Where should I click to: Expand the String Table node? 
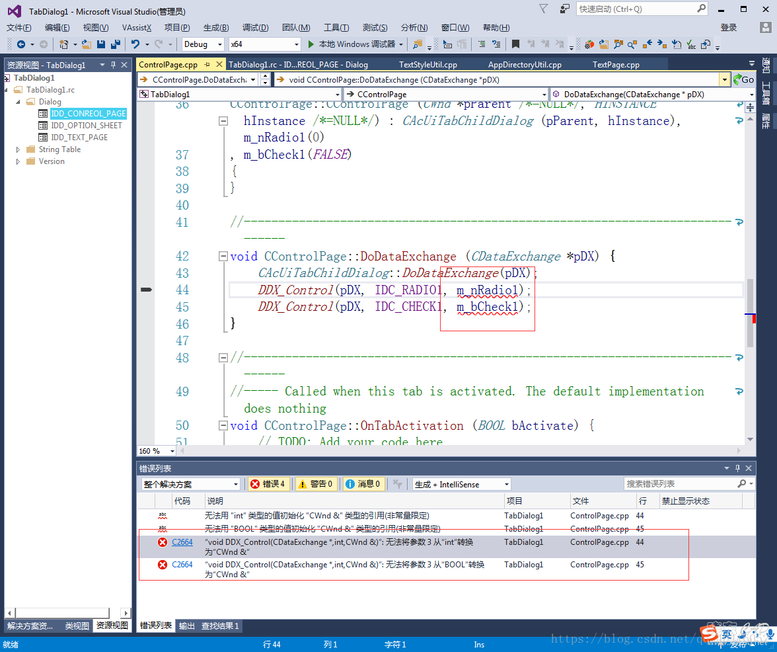pyautogui.click(x=18, y=149)
